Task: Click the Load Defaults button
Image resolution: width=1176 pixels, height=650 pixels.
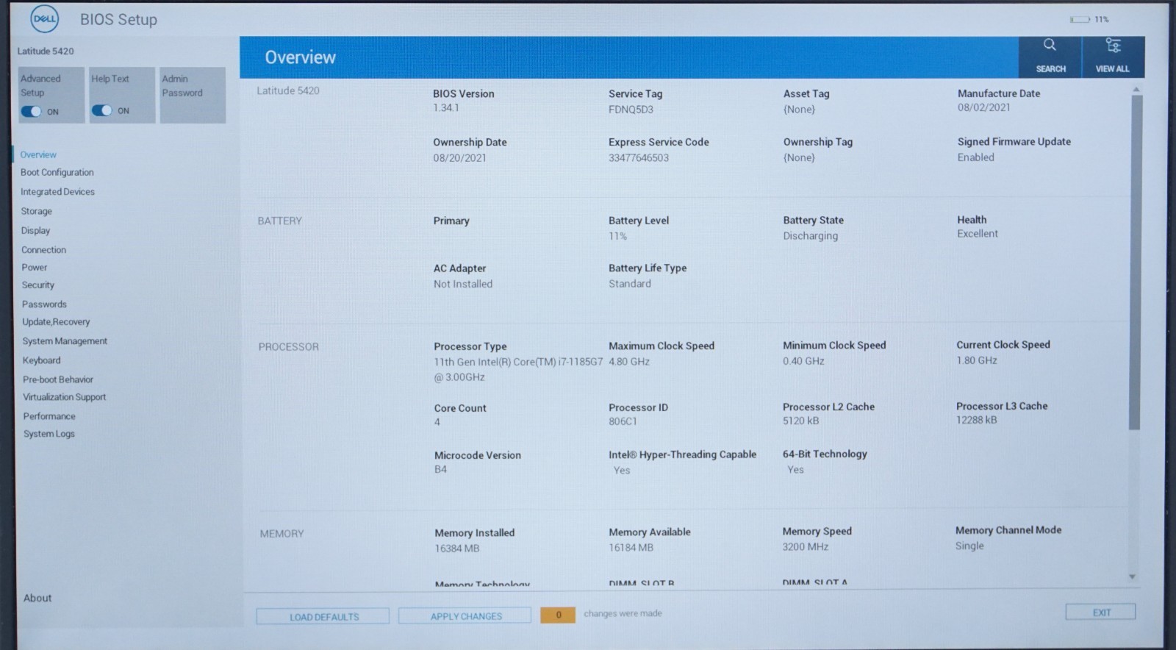Action: 323,616
